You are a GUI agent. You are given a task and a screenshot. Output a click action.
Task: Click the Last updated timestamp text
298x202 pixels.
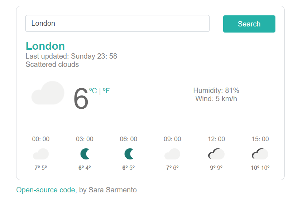coord(71,56)
